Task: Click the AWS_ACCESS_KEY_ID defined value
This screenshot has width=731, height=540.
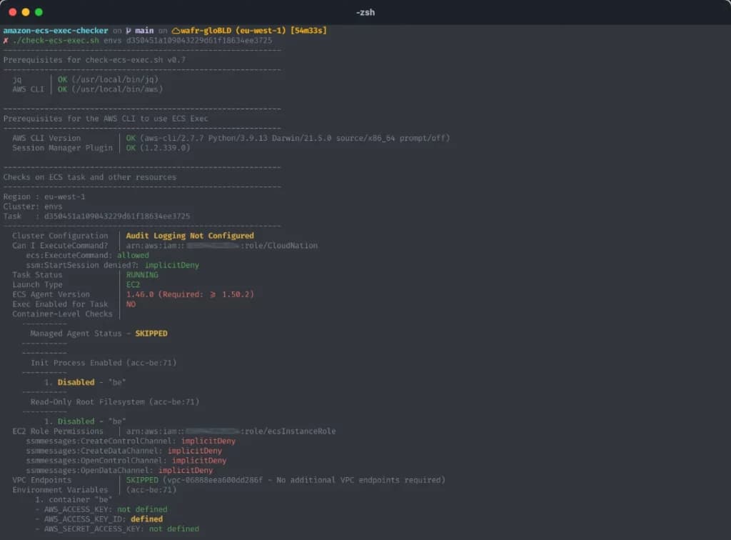Action: (146, 519)
